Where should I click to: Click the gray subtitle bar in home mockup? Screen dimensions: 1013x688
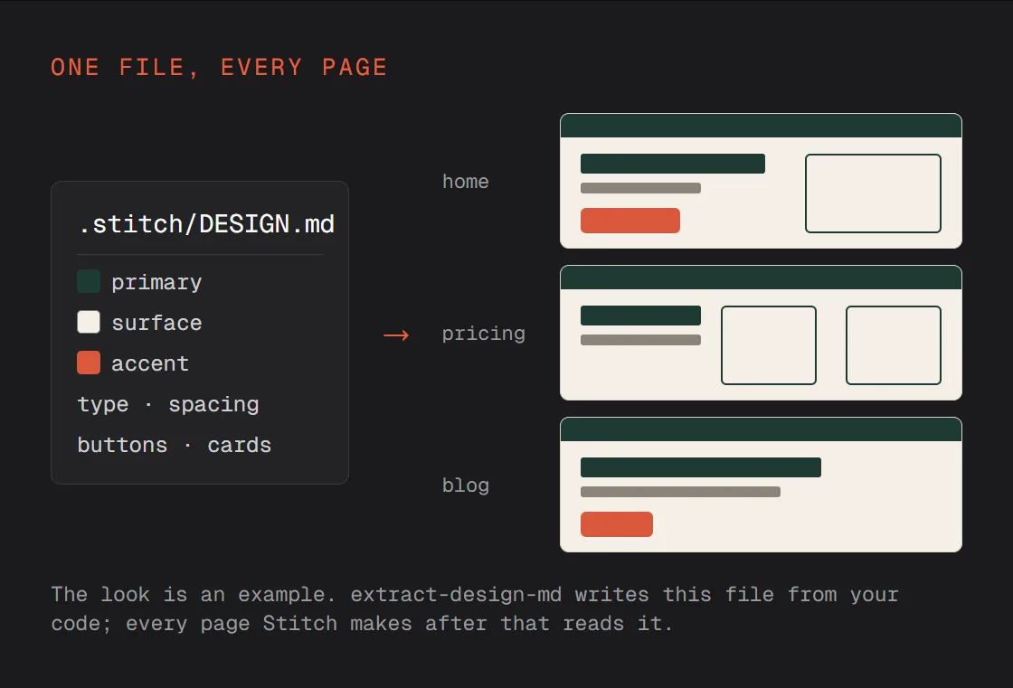coord(640,188)
